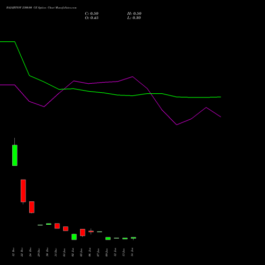Viewport: 265px width, 265px height.
Task: Click the 09 Jan date label
Action: 107,252
